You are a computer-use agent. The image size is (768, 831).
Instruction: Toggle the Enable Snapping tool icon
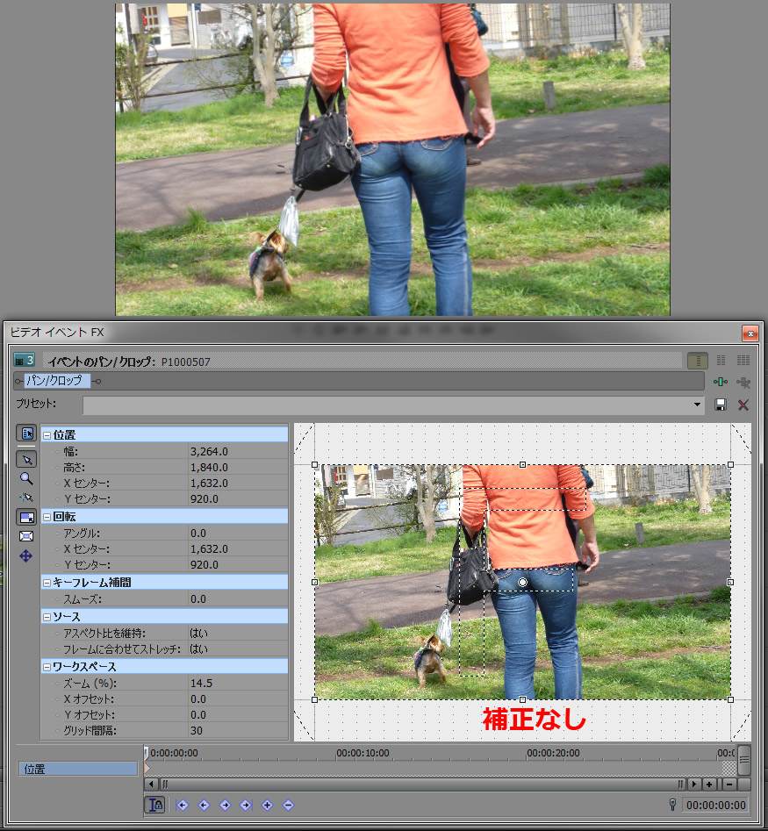[26, 498]
